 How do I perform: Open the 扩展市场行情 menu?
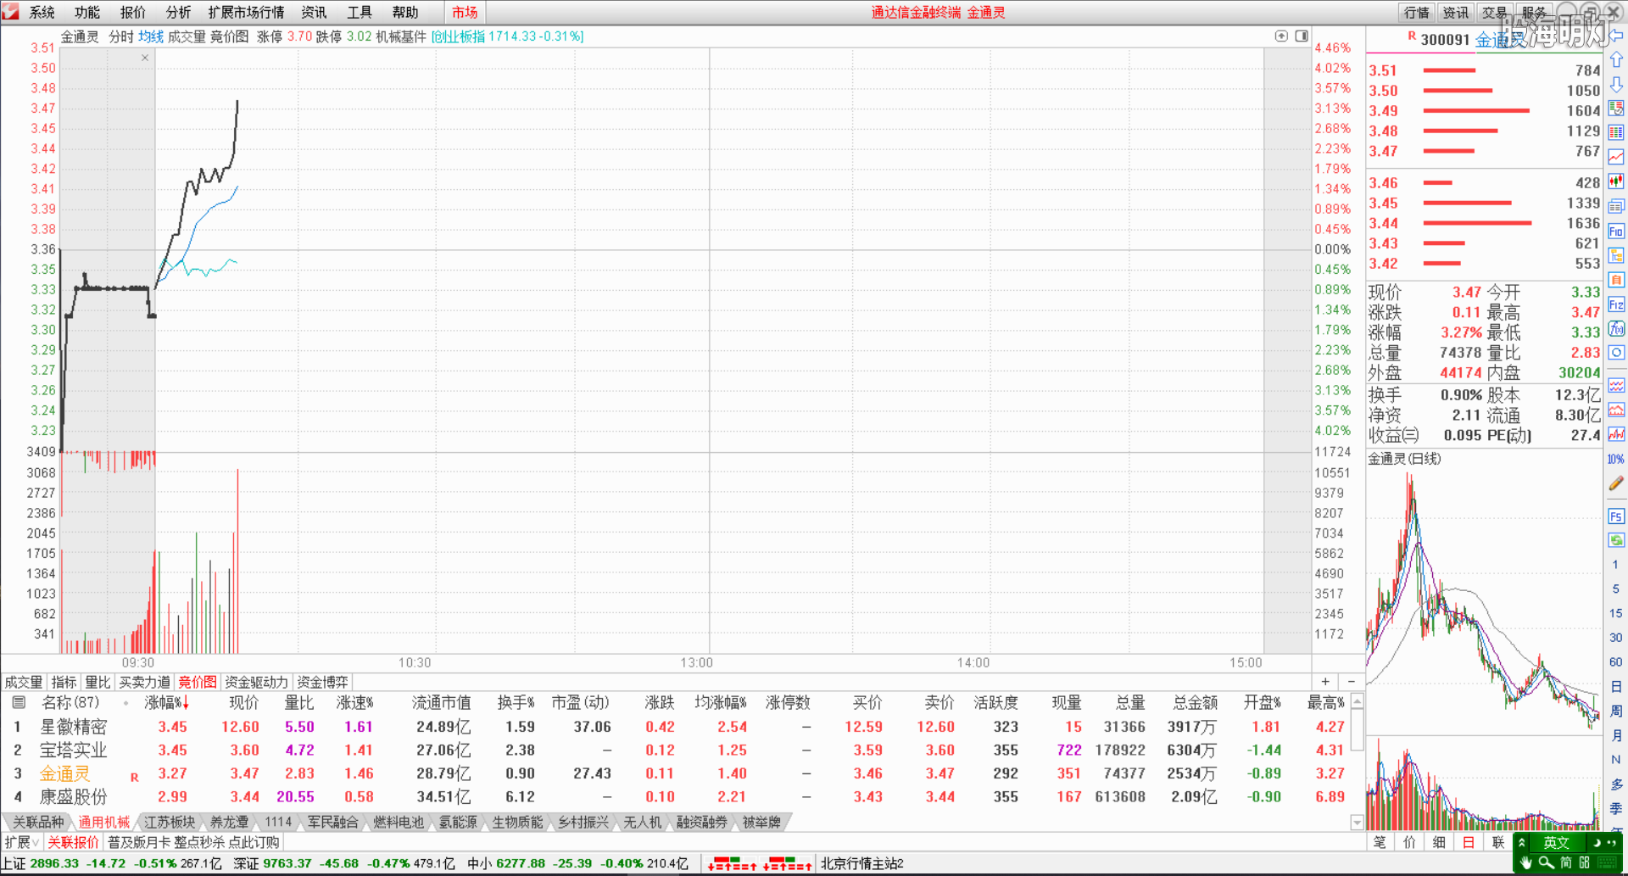point(246,12)
